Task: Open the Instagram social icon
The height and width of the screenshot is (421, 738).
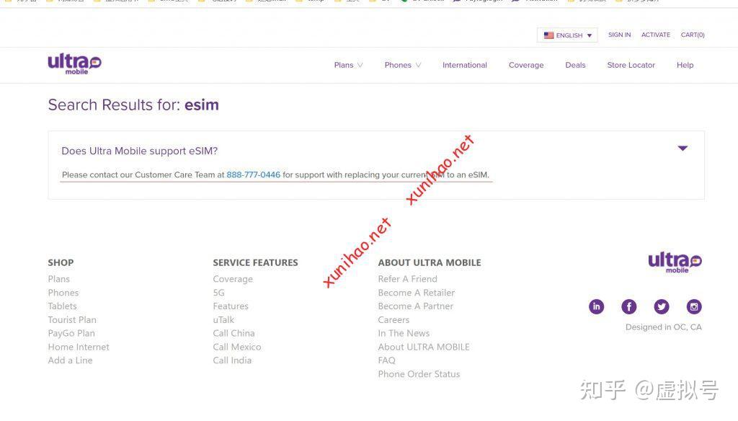Action: coord(694,306)
